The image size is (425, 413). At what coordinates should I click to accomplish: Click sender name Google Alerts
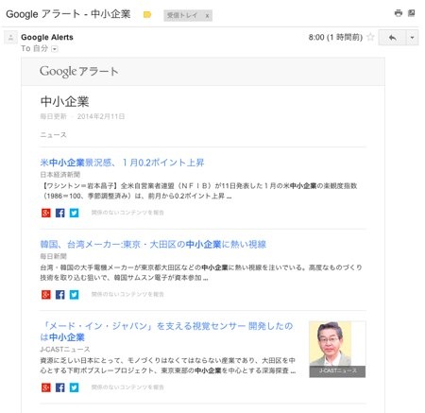[x=47, y=37]
